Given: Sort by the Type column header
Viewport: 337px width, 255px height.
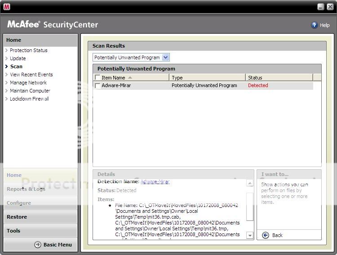Looking at the screenshot, I should 207,78.
